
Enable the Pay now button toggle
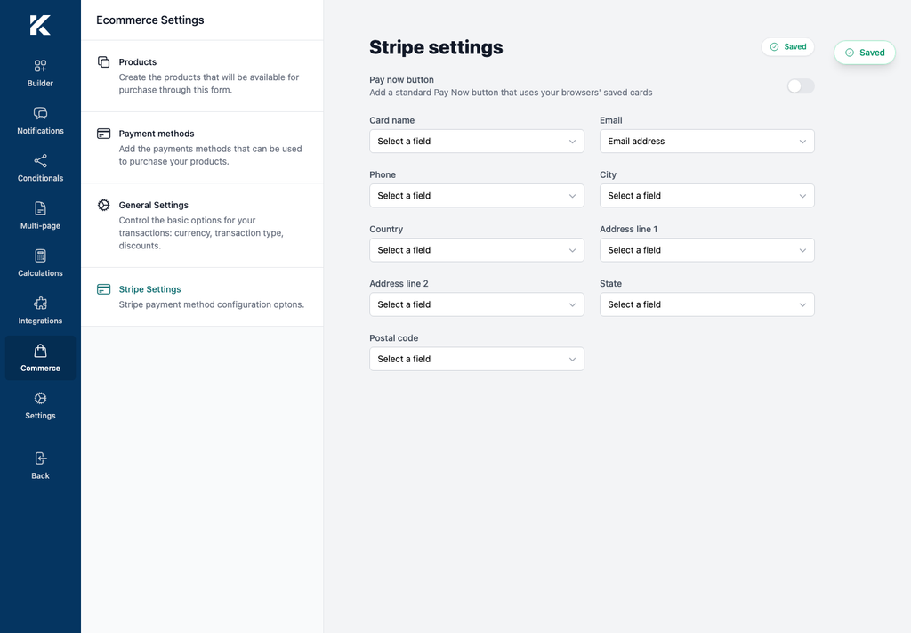(x=801, y=86)
